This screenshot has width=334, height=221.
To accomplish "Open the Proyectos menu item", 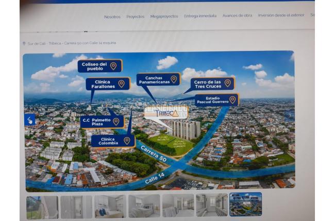I will pos(135,16).
